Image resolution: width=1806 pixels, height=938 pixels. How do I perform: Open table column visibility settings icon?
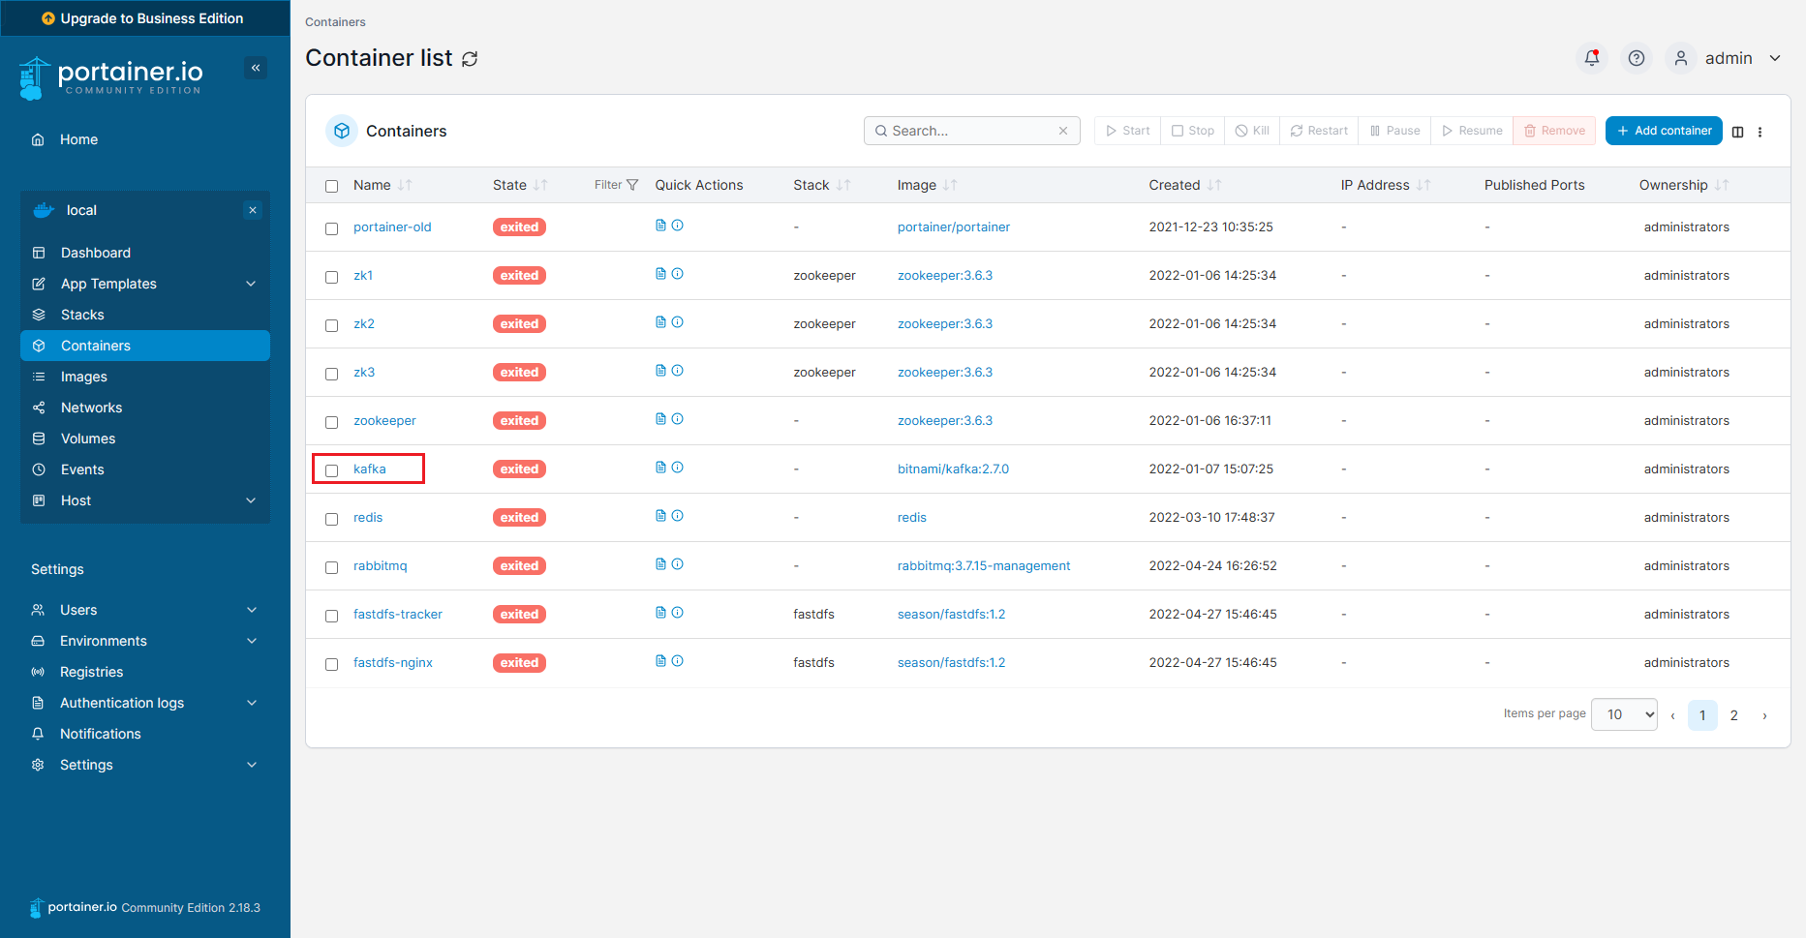(1738, 132)
